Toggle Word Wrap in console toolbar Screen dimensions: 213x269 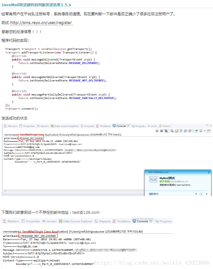click(181, 131)
